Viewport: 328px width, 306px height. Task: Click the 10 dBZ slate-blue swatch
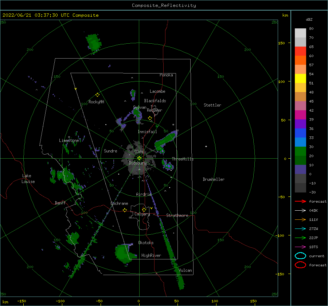point(300,170)
